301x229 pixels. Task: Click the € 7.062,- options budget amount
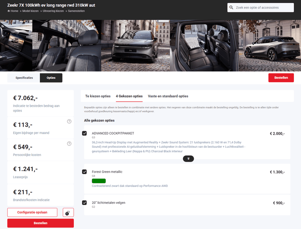(25, 98)
